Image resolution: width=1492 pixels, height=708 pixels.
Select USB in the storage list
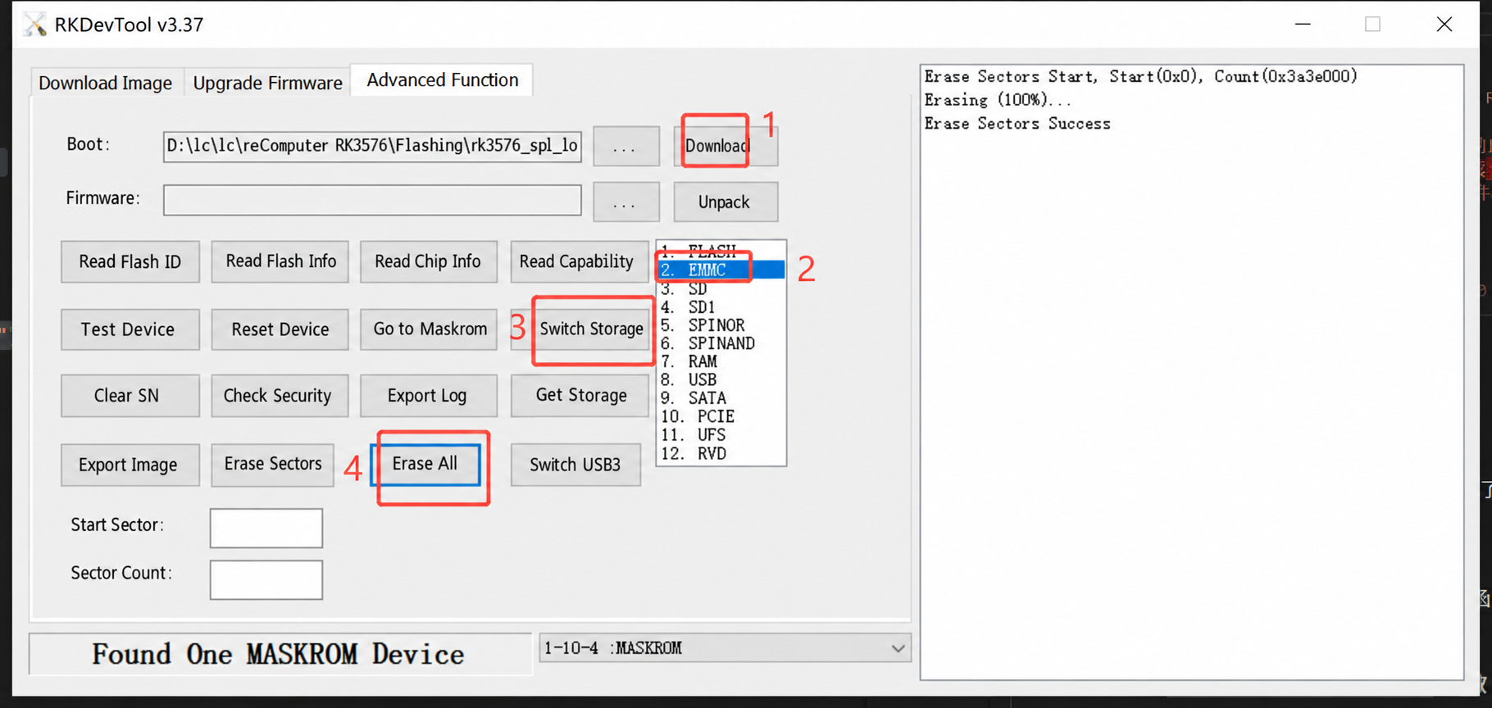pyautogui.click(x=721, y=379)
